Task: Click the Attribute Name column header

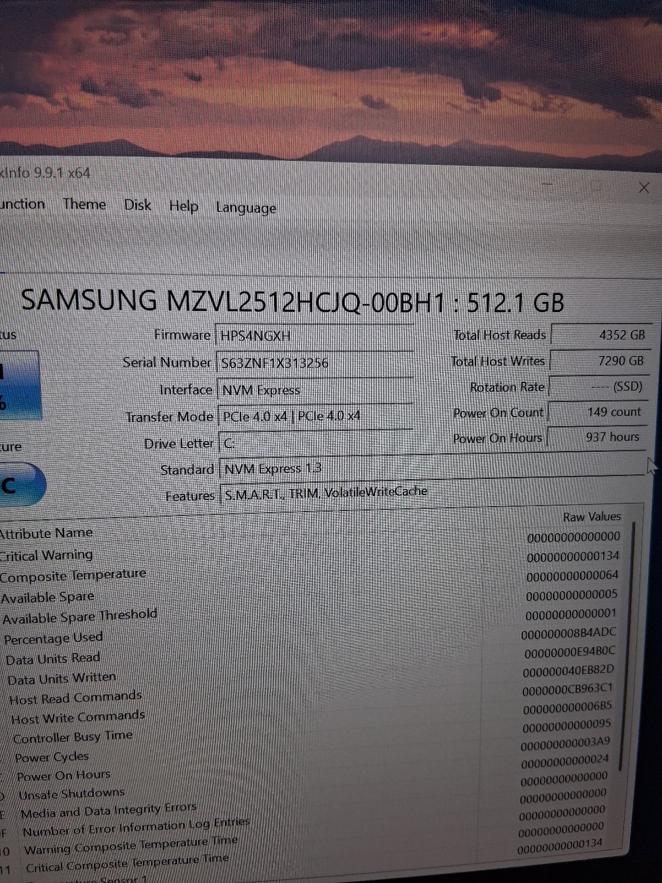Action: click(46, 533)
